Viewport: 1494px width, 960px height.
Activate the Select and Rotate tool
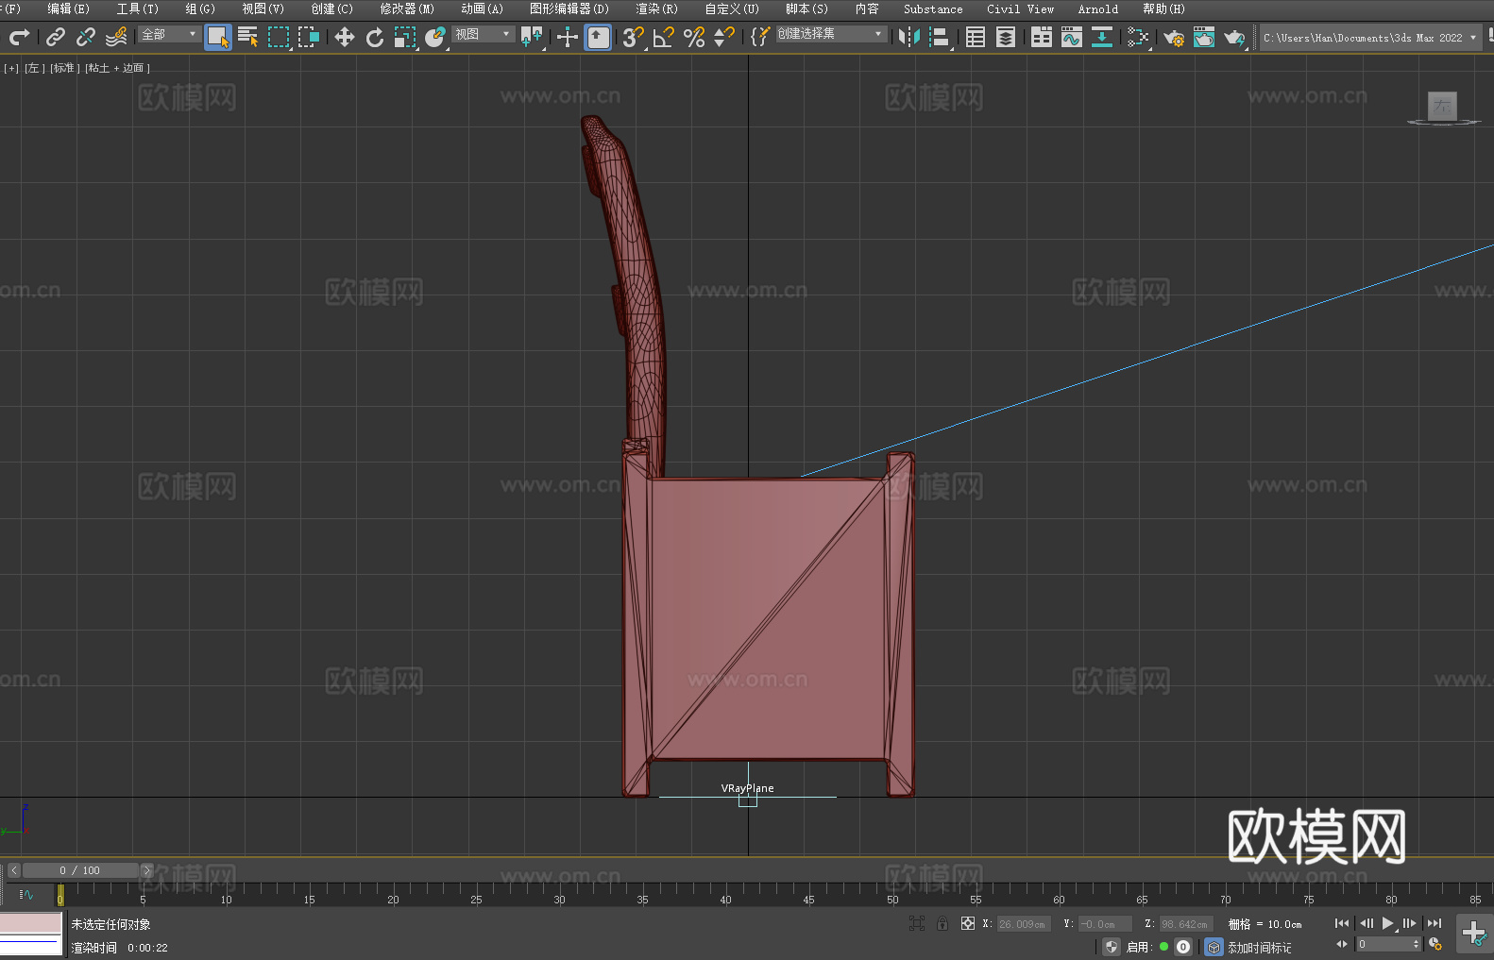375,37
